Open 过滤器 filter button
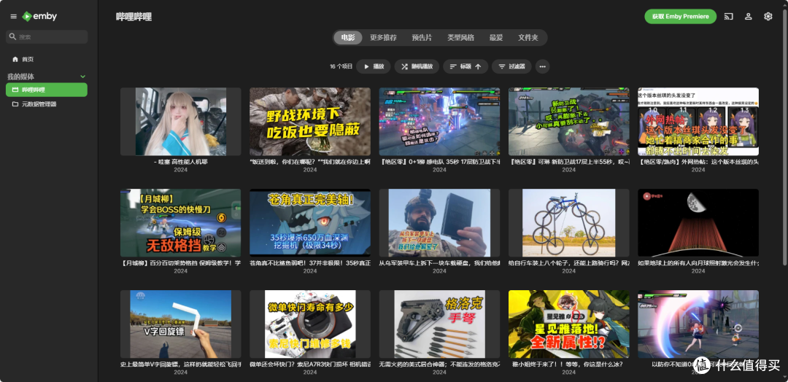788x382 pixels. (x=511, y=66)
